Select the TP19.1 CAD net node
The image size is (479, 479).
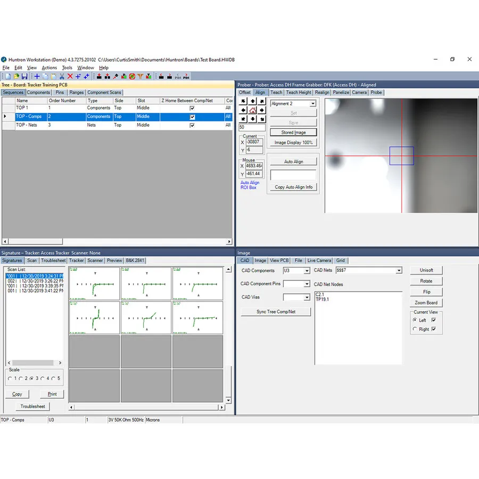pyautogui.click(x=323, y=299)
